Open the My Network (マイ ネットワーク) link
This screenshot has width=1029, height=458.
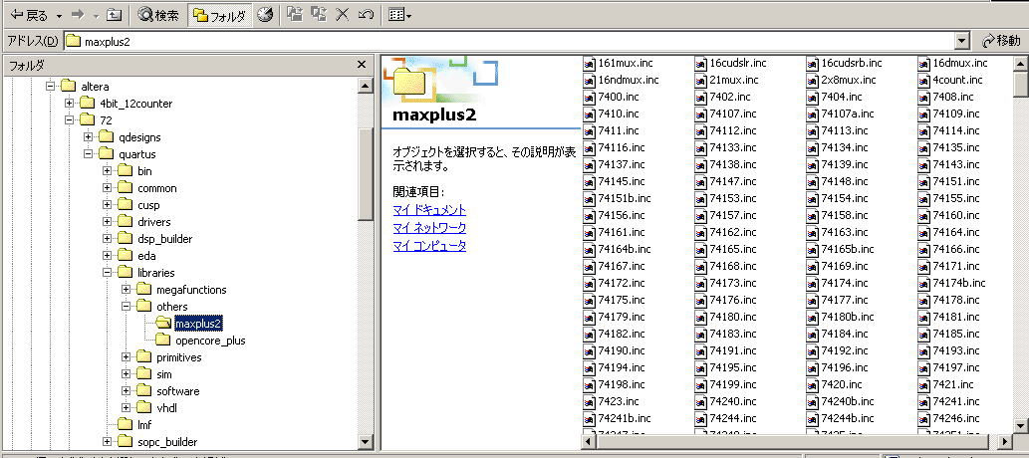[429, 228]
